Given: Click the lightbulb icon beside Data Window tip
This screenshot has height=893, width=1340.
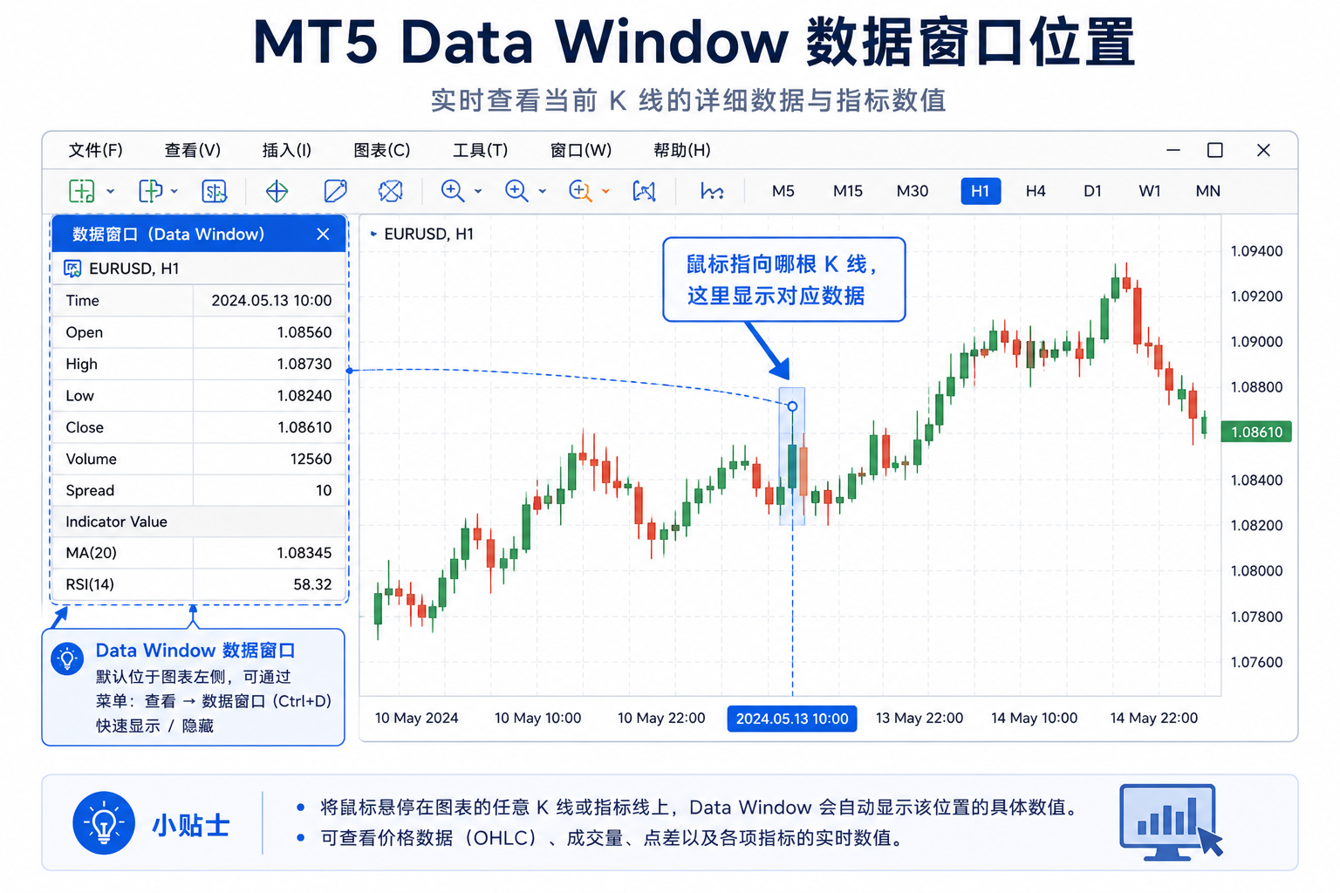Looking at the screenshot, I should pyautogui.click(x=67, y=658).
